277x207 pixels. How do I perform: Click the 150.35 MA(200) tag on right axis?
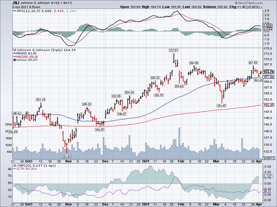point(268,105)
